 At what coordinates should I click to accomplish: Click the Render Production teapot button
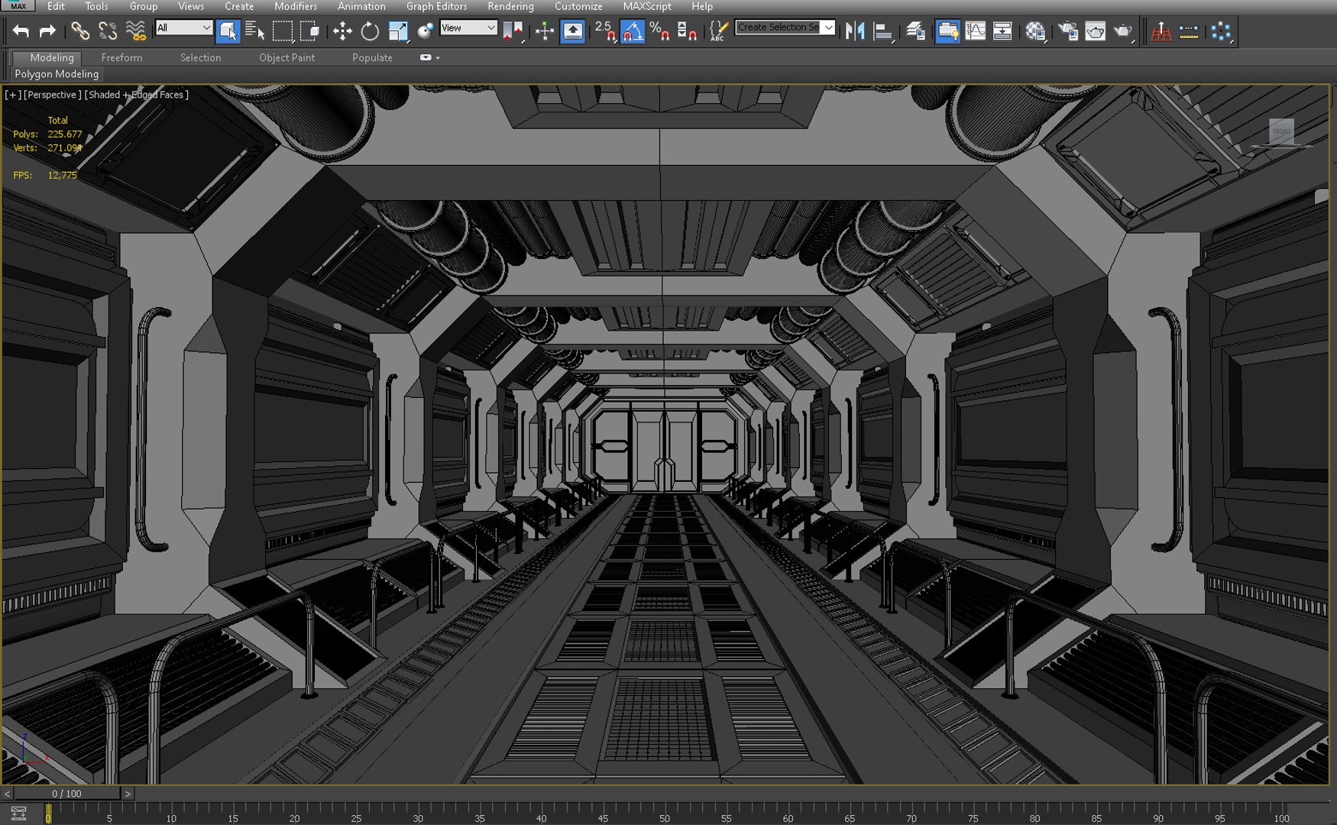[x=1123, y=31]
